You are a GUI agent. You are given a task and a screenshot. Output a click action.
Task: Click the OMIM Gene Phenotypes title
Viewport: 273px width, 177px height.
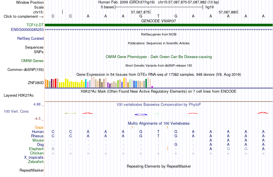click(x=159, y=57)
